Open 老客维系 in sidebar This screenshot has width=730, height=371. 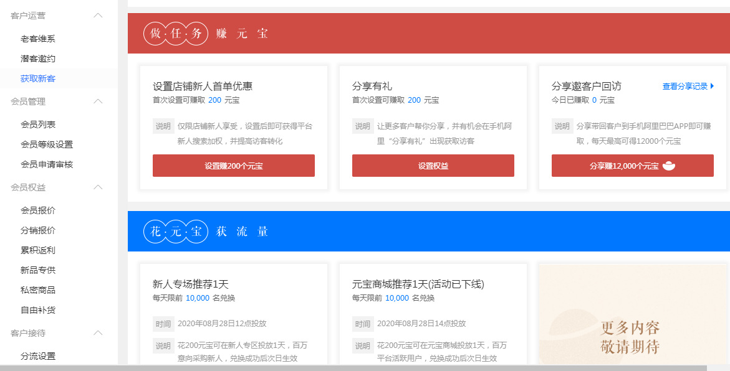tap(37, 39)
